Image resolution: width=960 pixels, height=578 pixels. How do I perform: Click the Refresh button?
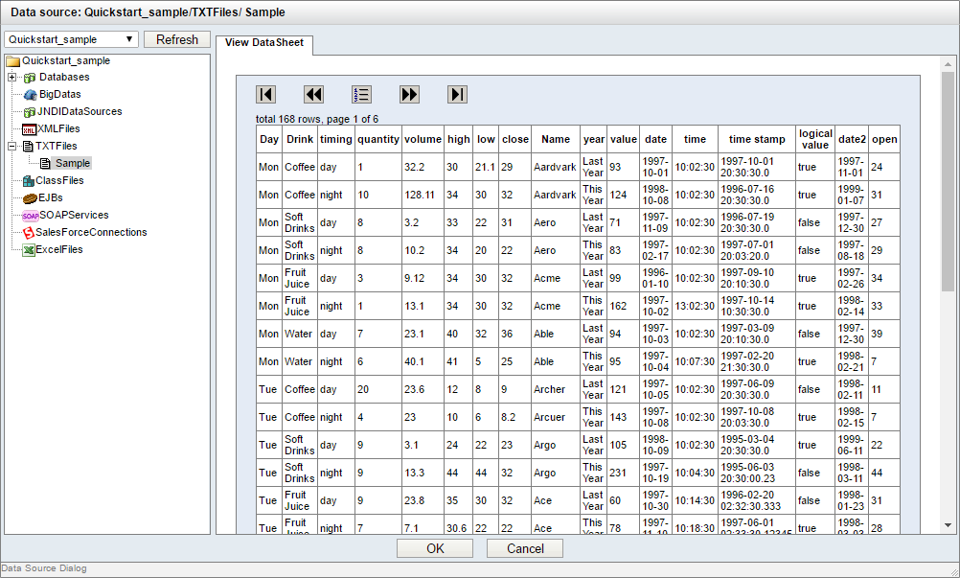[x=177, y=39]
